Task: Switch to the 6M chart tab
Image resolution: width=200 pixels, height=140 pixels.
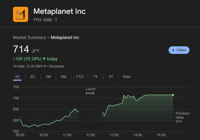Action: [x=64, y=77]
